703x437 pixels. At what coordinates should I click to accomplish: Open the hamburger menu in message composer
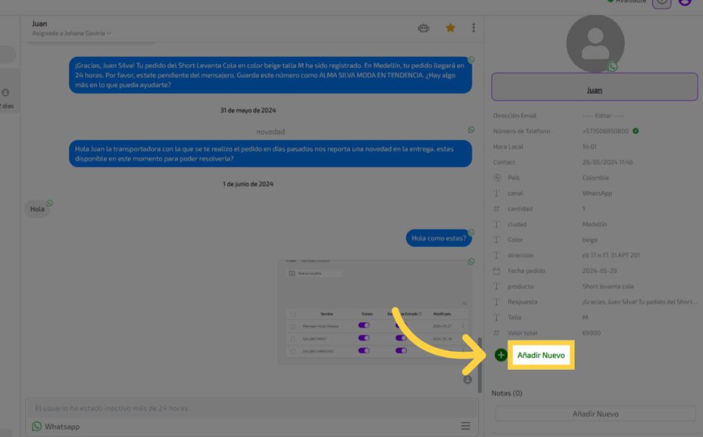pyautogui.click(x=465, y=426)
